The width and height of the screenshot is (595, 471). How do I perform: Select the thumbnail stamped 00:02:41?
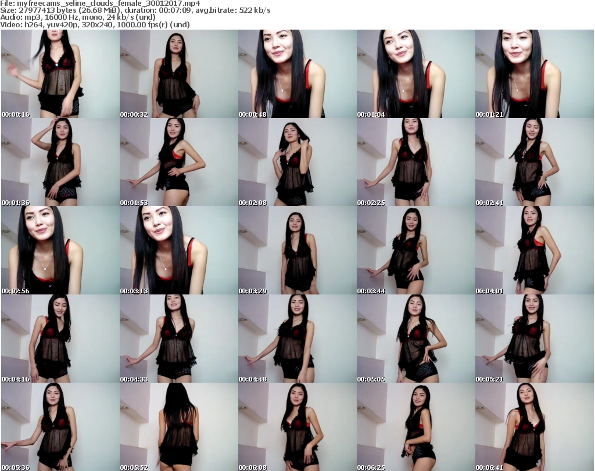pyautogui.click(x=535, y=162)
